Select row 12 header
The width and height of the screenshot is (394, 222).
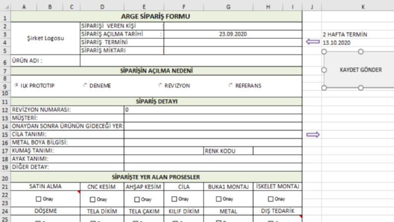pos(5,110)
